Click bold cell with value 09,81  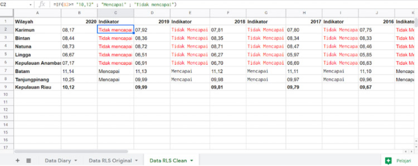point(228,87)
